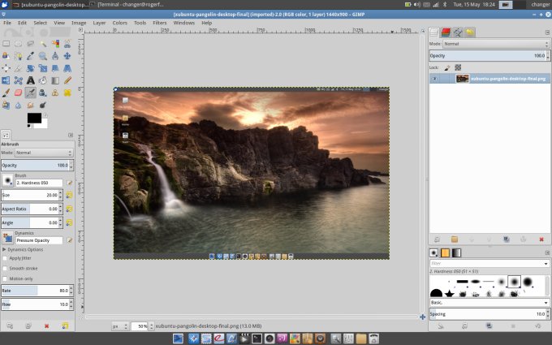Select the Blend gradient tool
The width and height of the screenshot is (552, 345).
(x=55, y=80)
